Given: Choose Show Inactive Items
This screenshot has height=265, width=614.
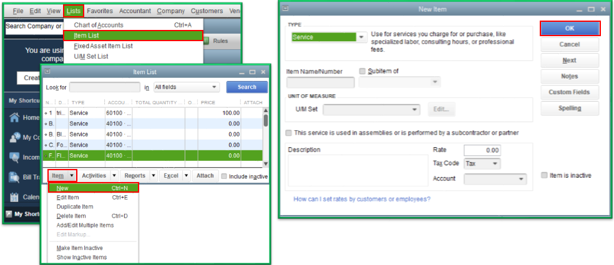Looking at the screenshot, I should 94,258.
